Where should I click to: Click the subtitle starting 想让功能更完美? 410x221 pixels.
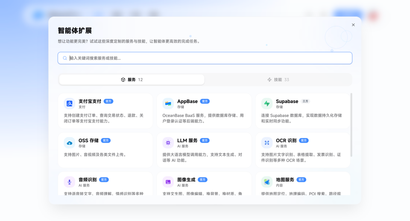pos(129,41)
